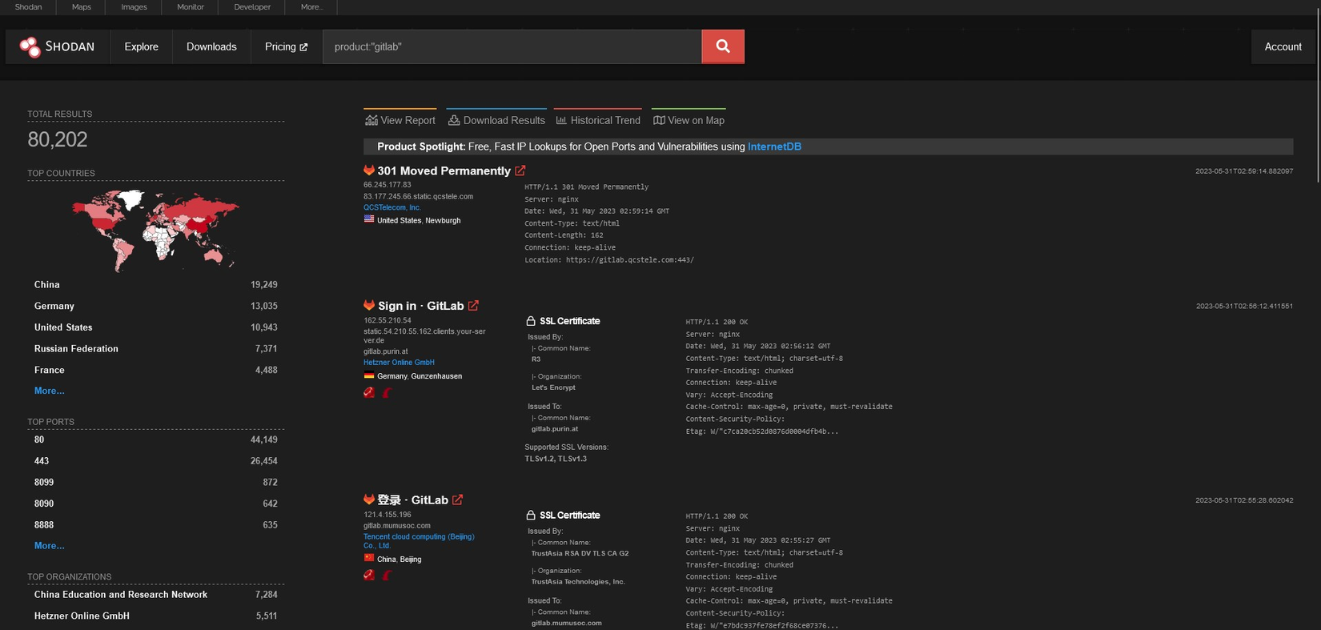Click Rails tag icon under China, Beijing

pos(387,575)
